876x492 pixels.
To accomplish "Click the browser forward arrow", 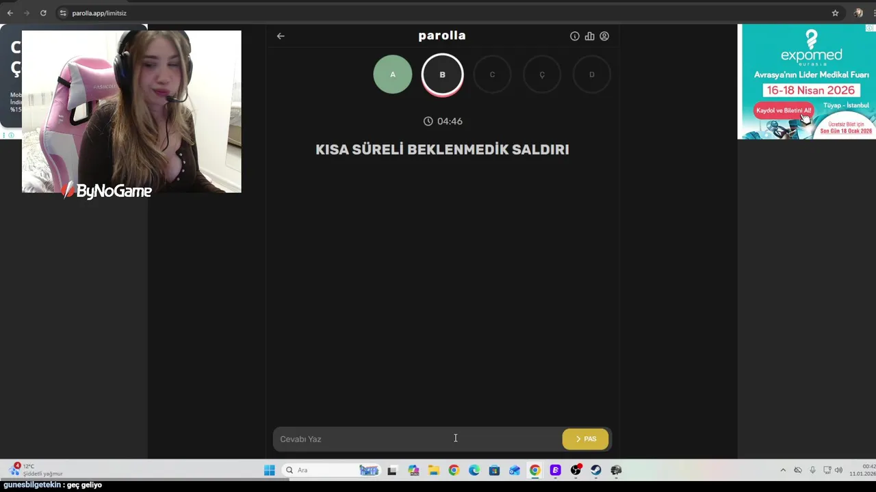I will click(27, 13).
